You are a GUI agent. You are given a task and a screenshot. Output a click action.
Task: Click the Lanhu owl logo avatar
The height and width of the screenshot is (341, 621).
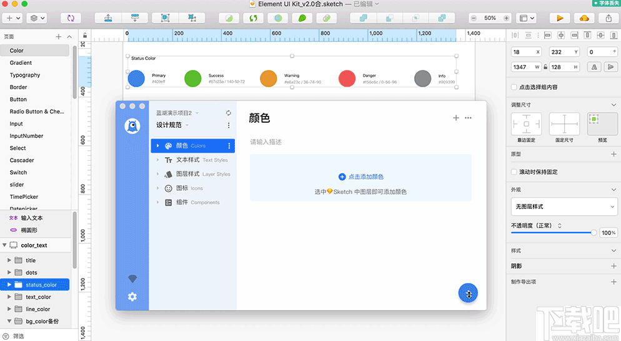(132, 126)
